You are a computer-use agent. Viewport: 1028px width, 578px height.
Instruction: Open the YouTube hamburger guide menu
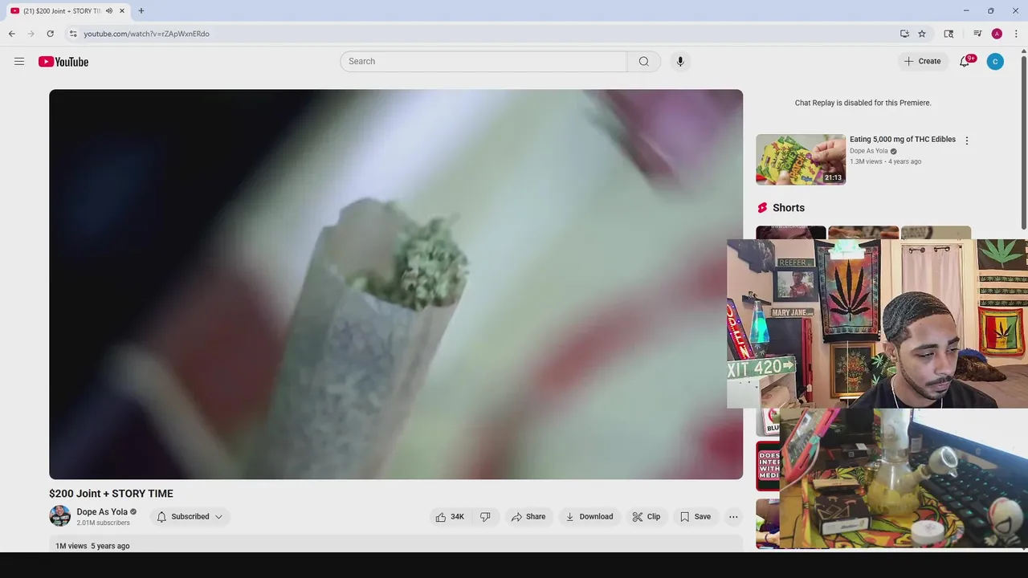[19, 61]
